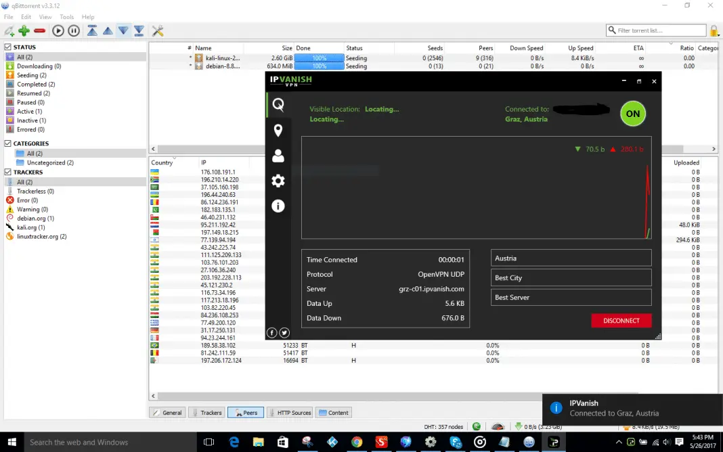Uncheck the STATUS section checkbox

click(8, 47)
